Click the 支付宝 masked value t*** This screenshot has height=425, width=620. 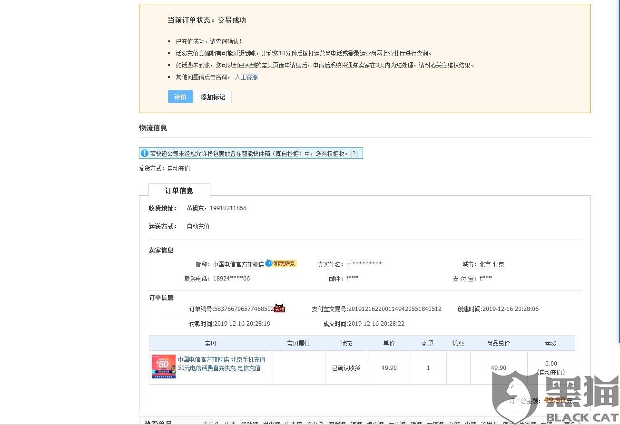tap(486, 279)
